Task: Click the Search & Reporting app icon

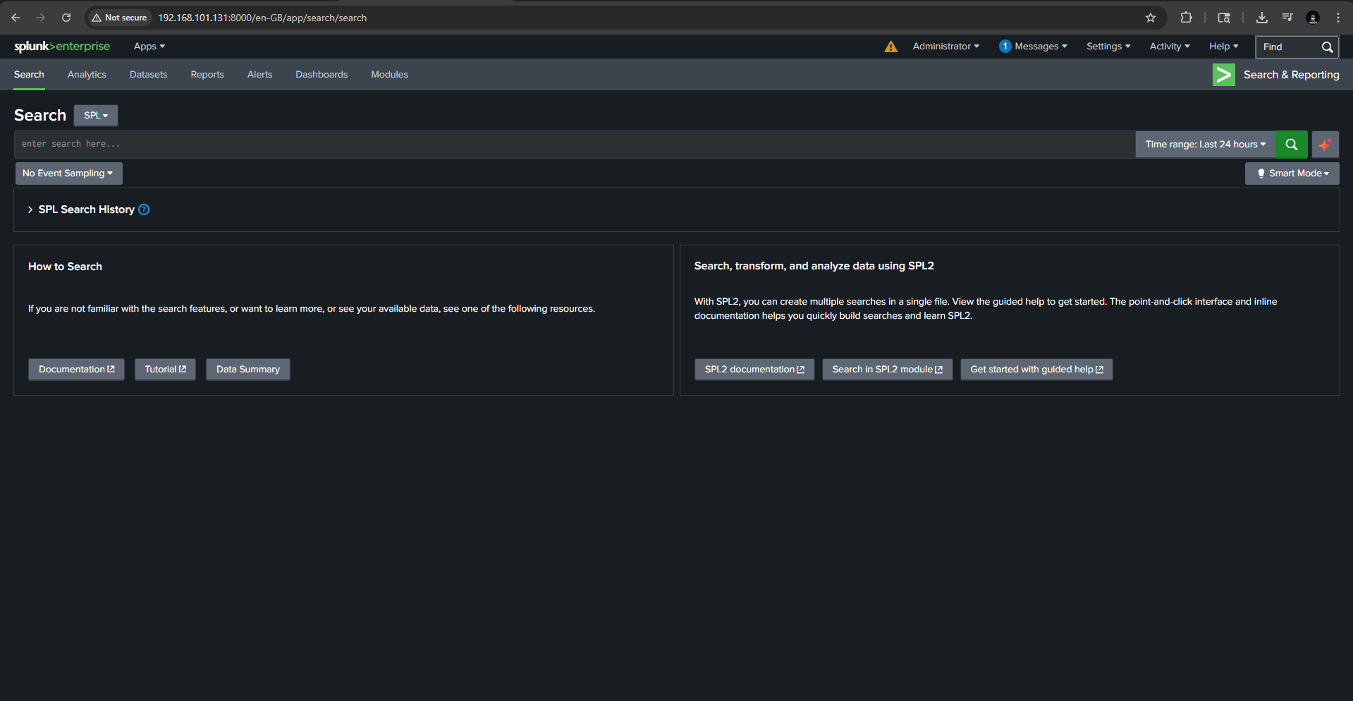Action: (1223, 74)
